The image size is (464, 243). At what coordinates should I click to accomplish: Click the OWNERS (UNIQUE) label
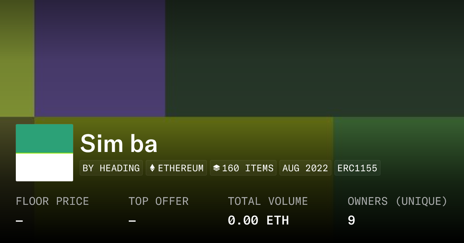click(397, 201)
